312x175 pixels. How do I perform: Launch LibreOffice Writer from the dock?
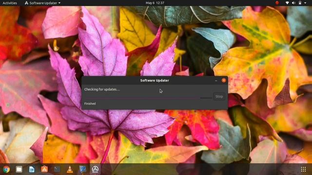point(32,169)
